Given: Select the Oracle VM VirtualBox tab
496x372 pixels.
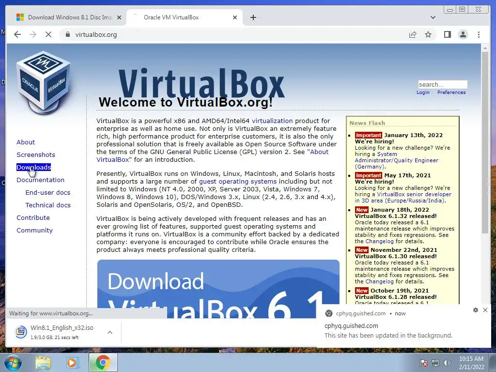Looking at the screenshot, I should (185, 17).
